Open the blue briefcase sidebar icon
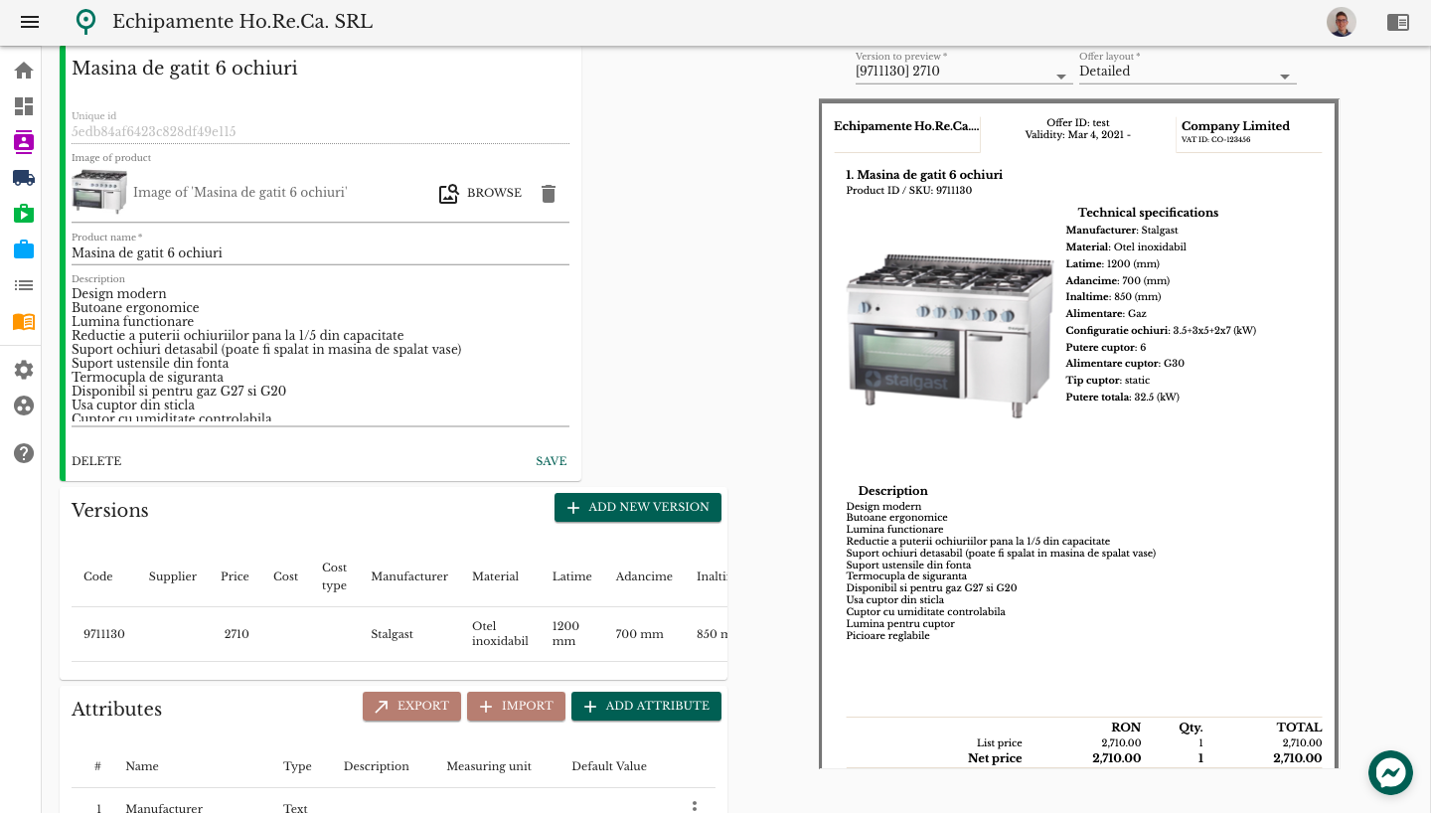The image size is (1431, 813). click(24, 249)
